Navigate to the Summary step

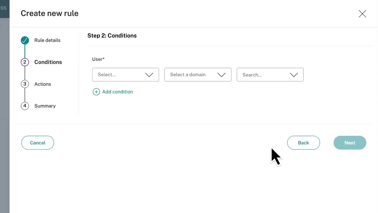pyautogui.click(x=45, y=106)
